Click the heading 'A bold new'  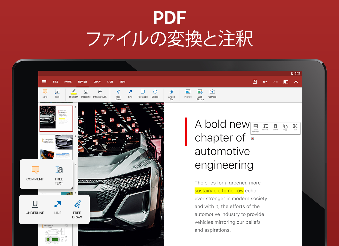tap(222, 124)
